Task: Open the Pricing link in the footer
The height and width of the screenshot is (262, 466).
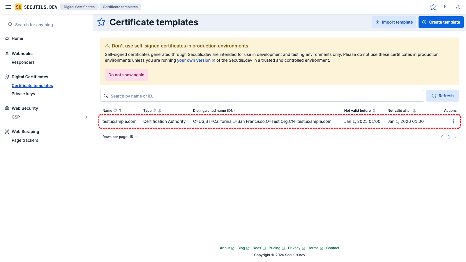Action: point(275,248)
